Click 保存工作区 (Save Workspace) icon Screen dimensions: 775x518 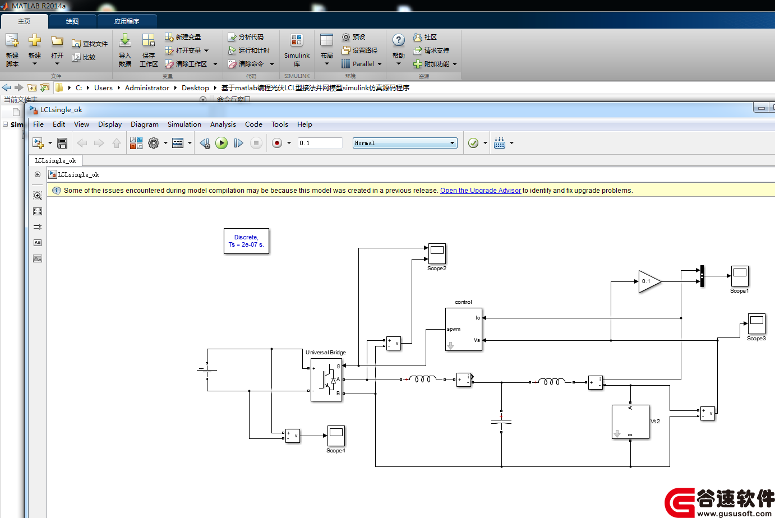point(149,40)
